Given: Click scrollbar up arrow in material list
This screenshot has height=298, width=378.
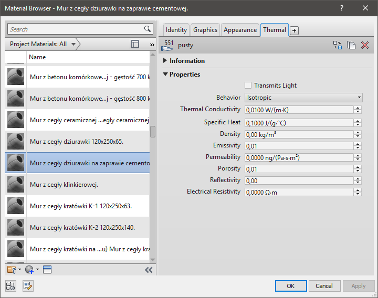Looking at the screenshot, I should (x=153, y=55).
